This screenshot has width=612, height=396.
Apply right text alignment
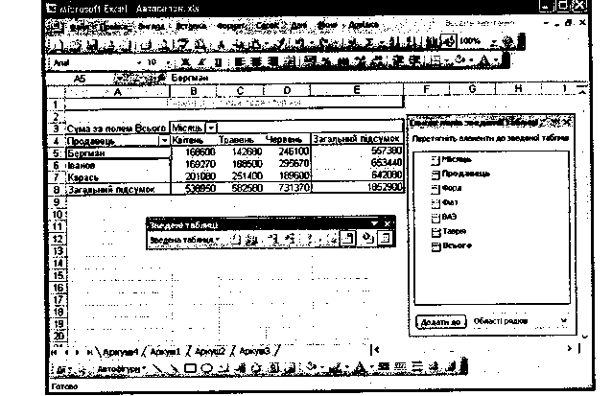(x=273, y=62)
